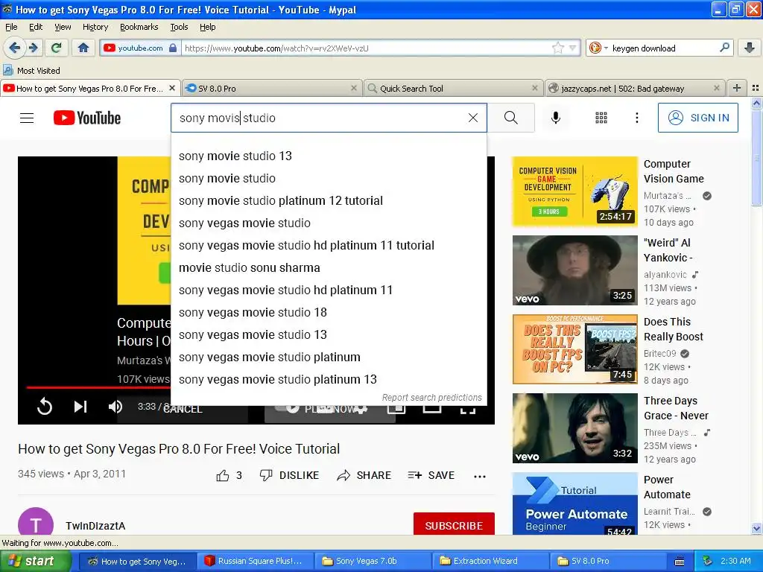
Task: Bookmark this page with the star icon
Action: click(x=557, y=48)
